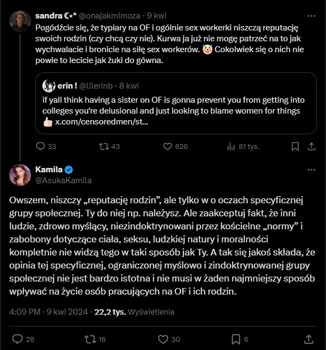Viewport: 326px width, 350px height.
Task: Open Kamila's profile avatar
Action: pos(20,175)
